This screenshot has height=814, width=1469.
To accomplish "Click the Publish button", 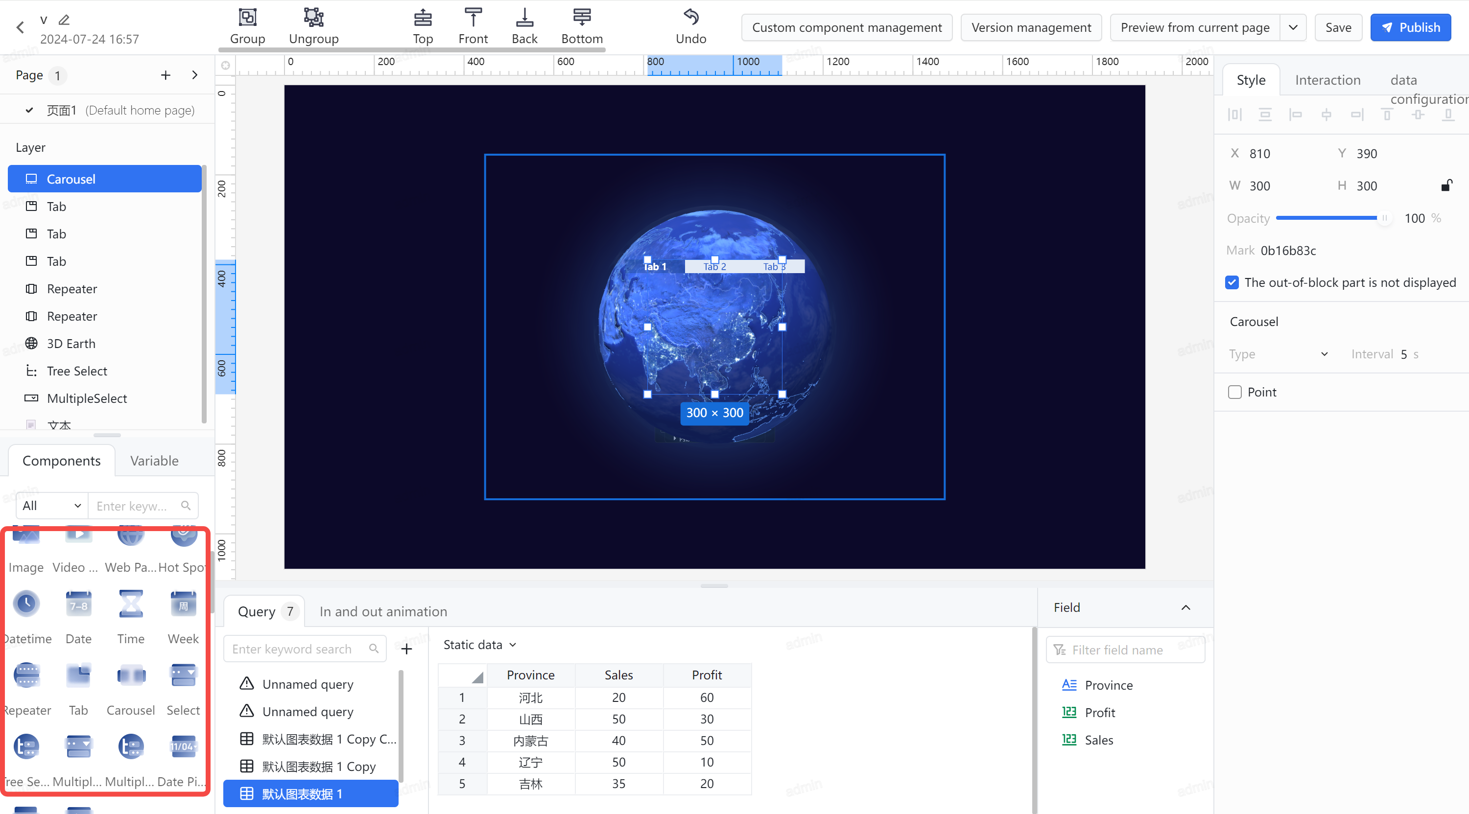I will (x=1410, y=27).
